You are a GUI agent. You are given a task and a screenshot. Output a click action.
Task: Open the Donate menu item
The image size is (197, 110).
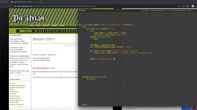pos(62,25)
